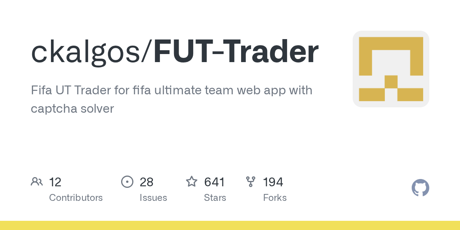Click the "Fifa UT Trader" description line
Viewport: 460px width, 230px height.
point(171,90)
